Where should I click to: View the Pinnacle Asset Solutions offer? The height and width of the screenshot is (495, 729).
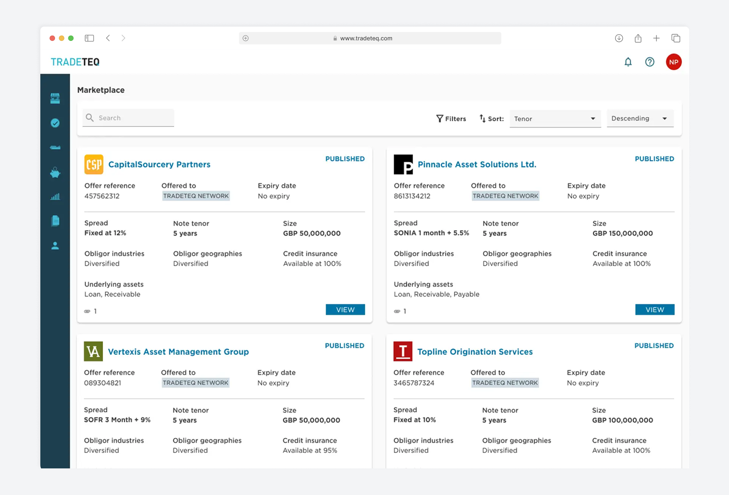(x=654, y=310)
